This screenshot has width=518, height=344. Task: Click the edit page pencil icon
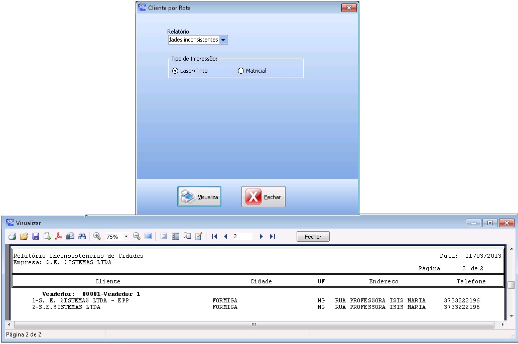tap(198, 236)
